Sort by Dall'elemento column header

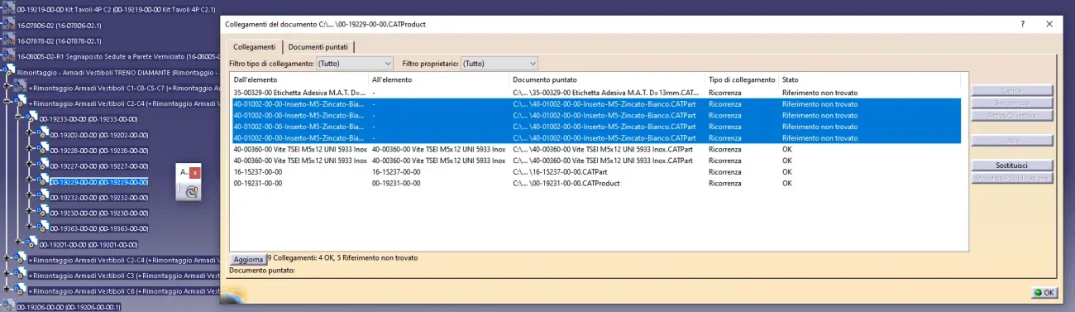click(299, 79)
